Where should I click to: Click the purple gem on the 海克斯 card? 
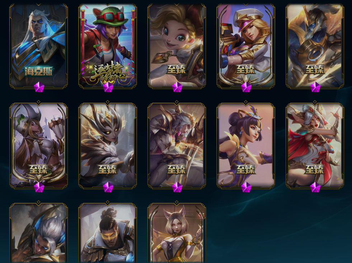[39, 87]
